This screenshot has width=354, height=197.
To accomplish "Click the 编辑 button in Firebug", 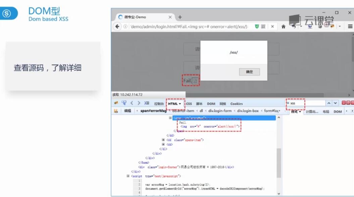I will (x=128, y=111).
